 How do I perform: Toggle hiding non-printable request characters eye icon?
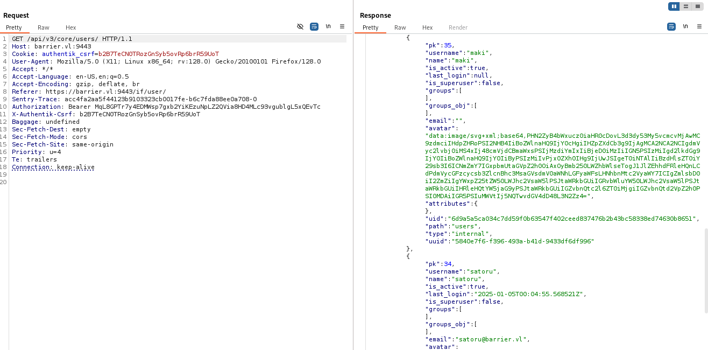300,26
